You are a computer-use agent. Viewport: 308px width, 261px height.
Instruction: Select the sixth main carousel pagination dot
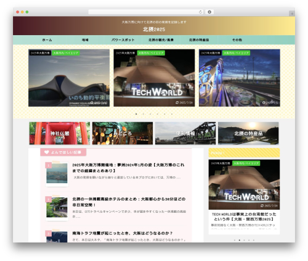(x=172, y=114)
